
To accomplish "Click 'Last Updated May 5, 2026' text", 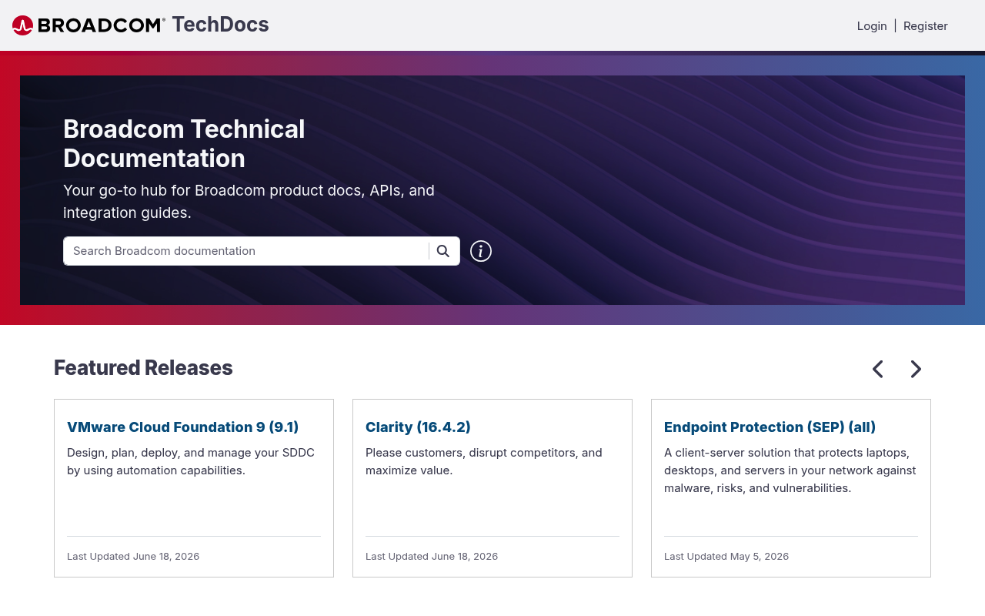I will [726, 556].
